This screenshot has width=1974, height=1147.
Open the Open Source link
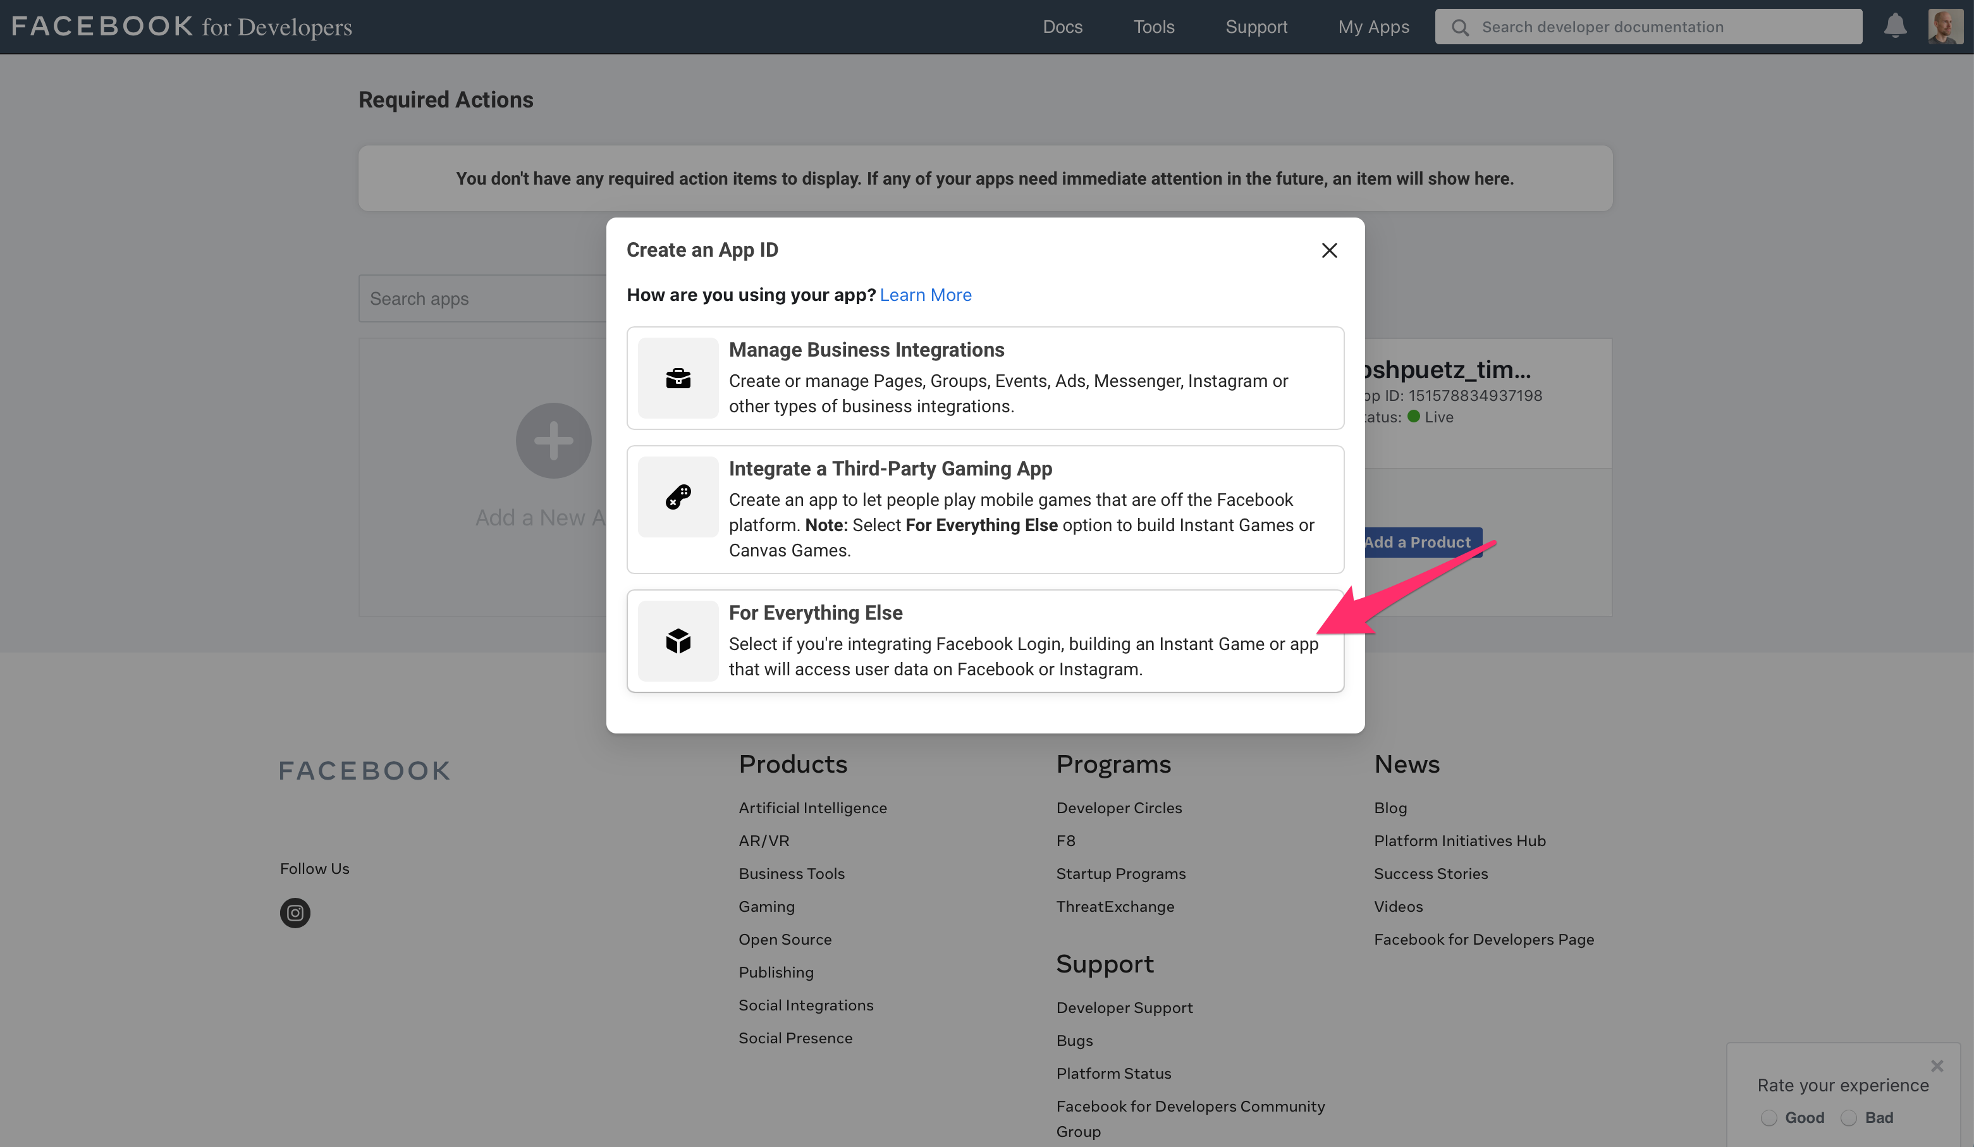point(785,940)
